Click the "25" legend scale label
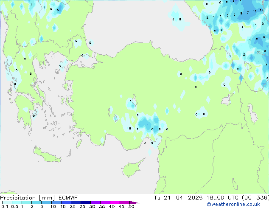 [x=82, y=206]
